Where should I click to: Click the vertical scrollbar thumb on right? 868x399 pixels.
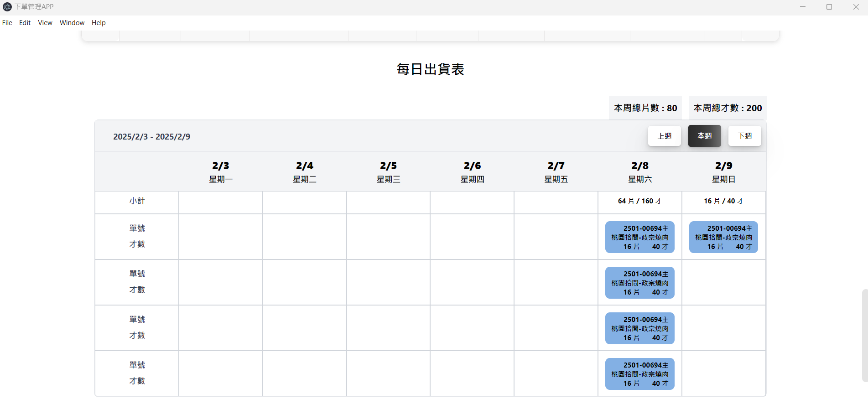click(864, 335)
